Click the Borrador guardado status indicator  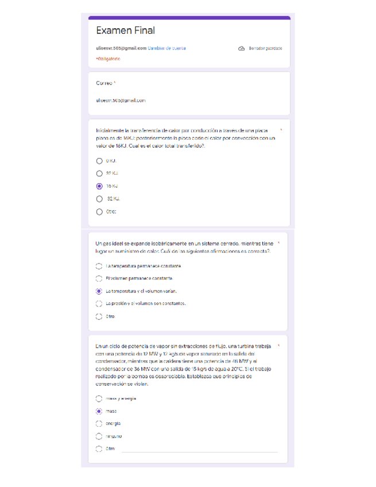pos(265,48)
